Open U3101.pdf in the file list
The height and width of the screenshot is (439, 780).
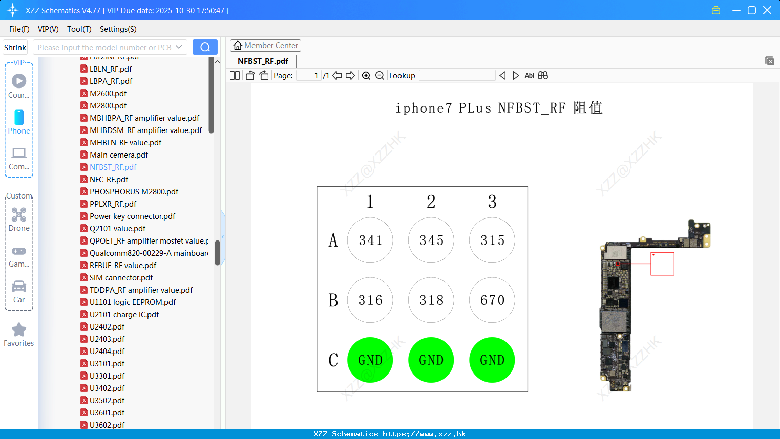tap(107, 363)
